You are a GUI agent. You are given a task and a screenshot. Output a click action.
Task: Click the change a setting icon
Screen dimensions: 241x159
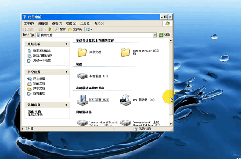[x=29, y=61]
